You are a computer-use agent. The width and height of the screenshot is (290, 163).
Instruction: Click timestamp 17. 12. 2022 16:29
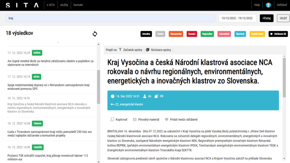pos(19,53)
